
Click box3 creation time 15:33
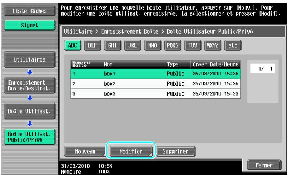coord(232,94)
